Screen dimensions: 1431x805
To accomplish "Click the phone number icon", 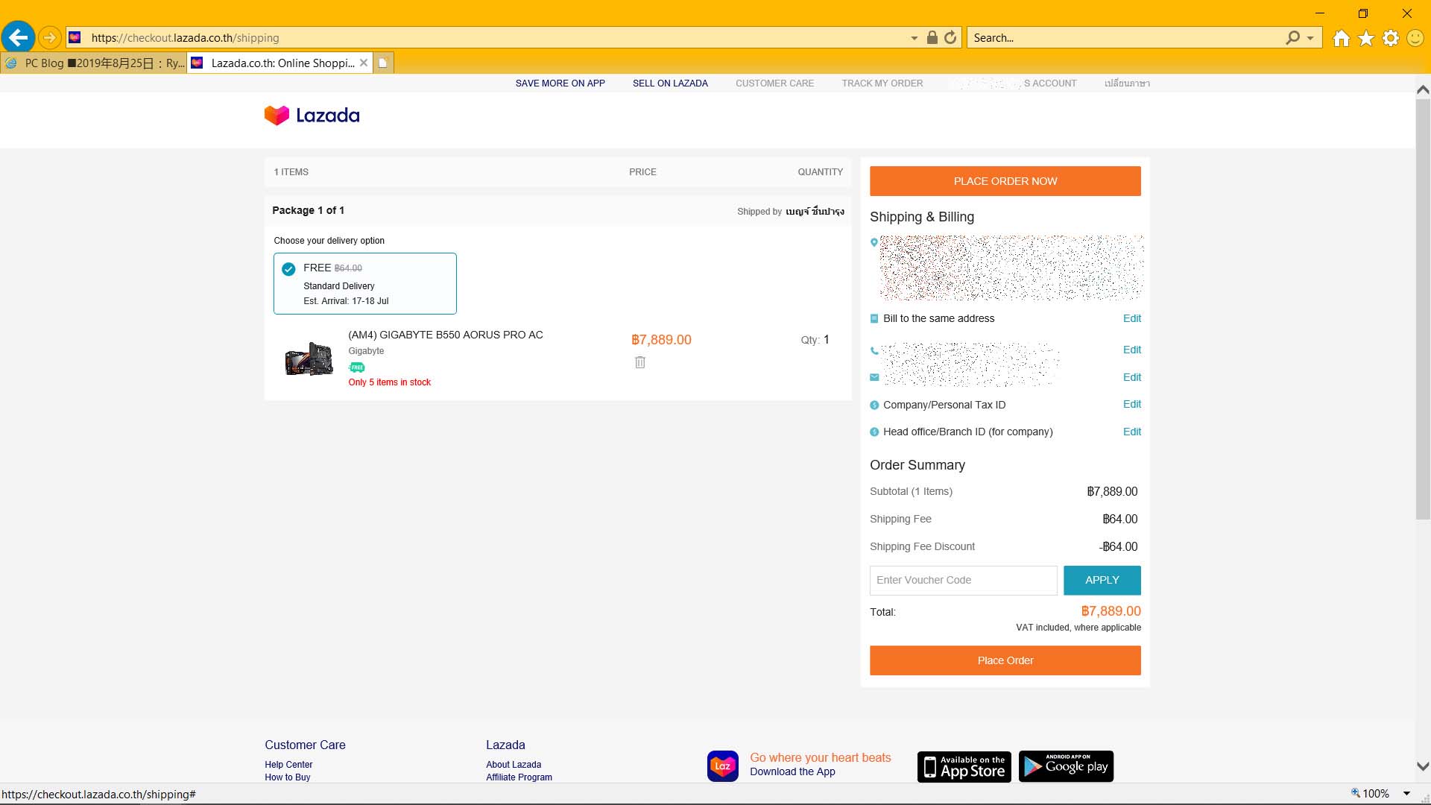I will [x=874, y=350].
